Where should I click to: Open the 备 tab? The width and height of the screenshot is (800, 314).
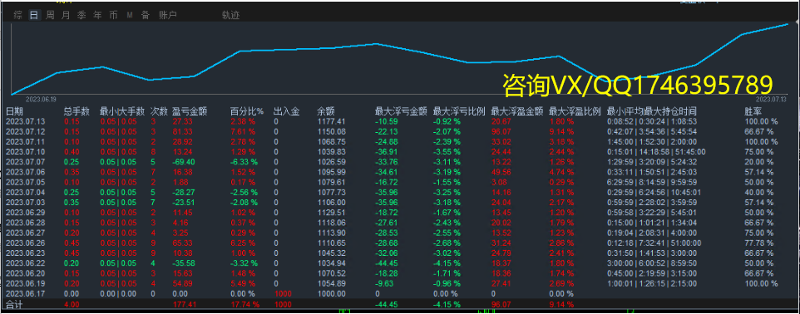[146, 15]
